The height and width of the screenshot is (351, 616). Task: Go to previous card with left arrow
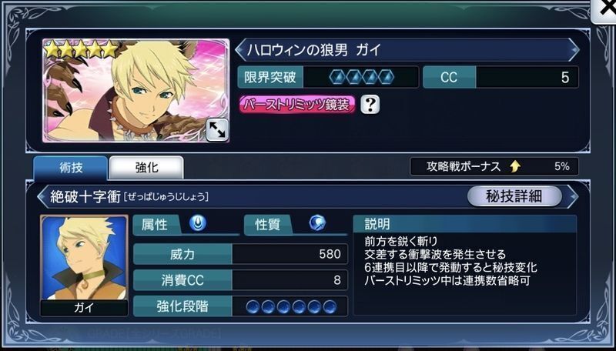[x=239, y=50]
